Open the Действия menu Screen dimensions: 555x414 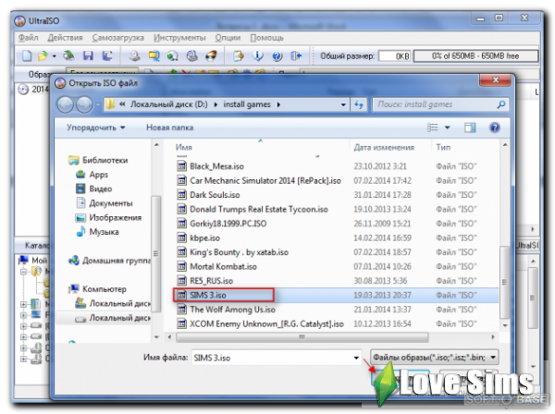[x=65, y=38]
